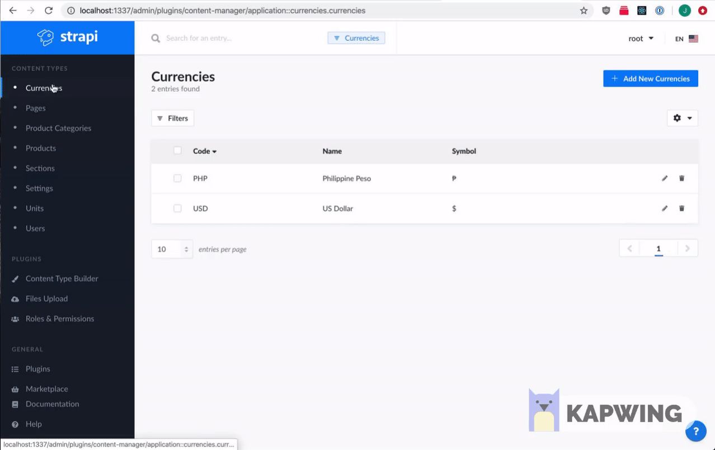Edit the USD currency entry pencil

click(664, 208)
